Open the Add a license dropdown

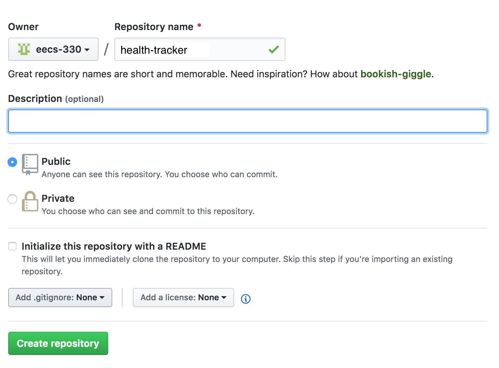[183, 298]
